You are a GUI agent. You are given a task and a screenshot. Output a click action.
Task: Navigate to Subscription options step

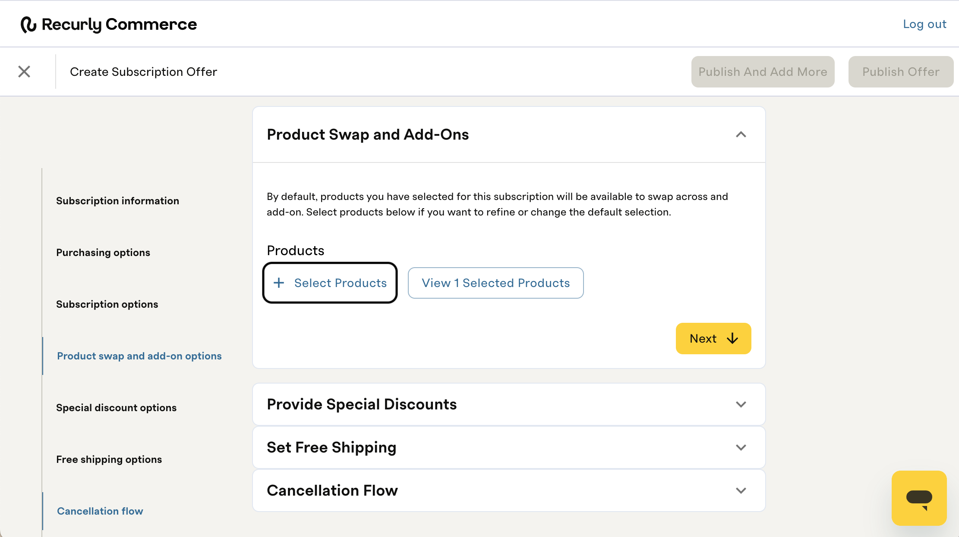coord(107,304)
